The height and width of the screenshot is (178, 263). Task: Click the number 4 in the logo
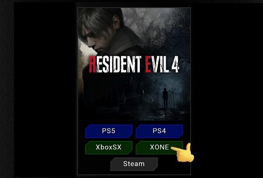[x=175, y=65]
